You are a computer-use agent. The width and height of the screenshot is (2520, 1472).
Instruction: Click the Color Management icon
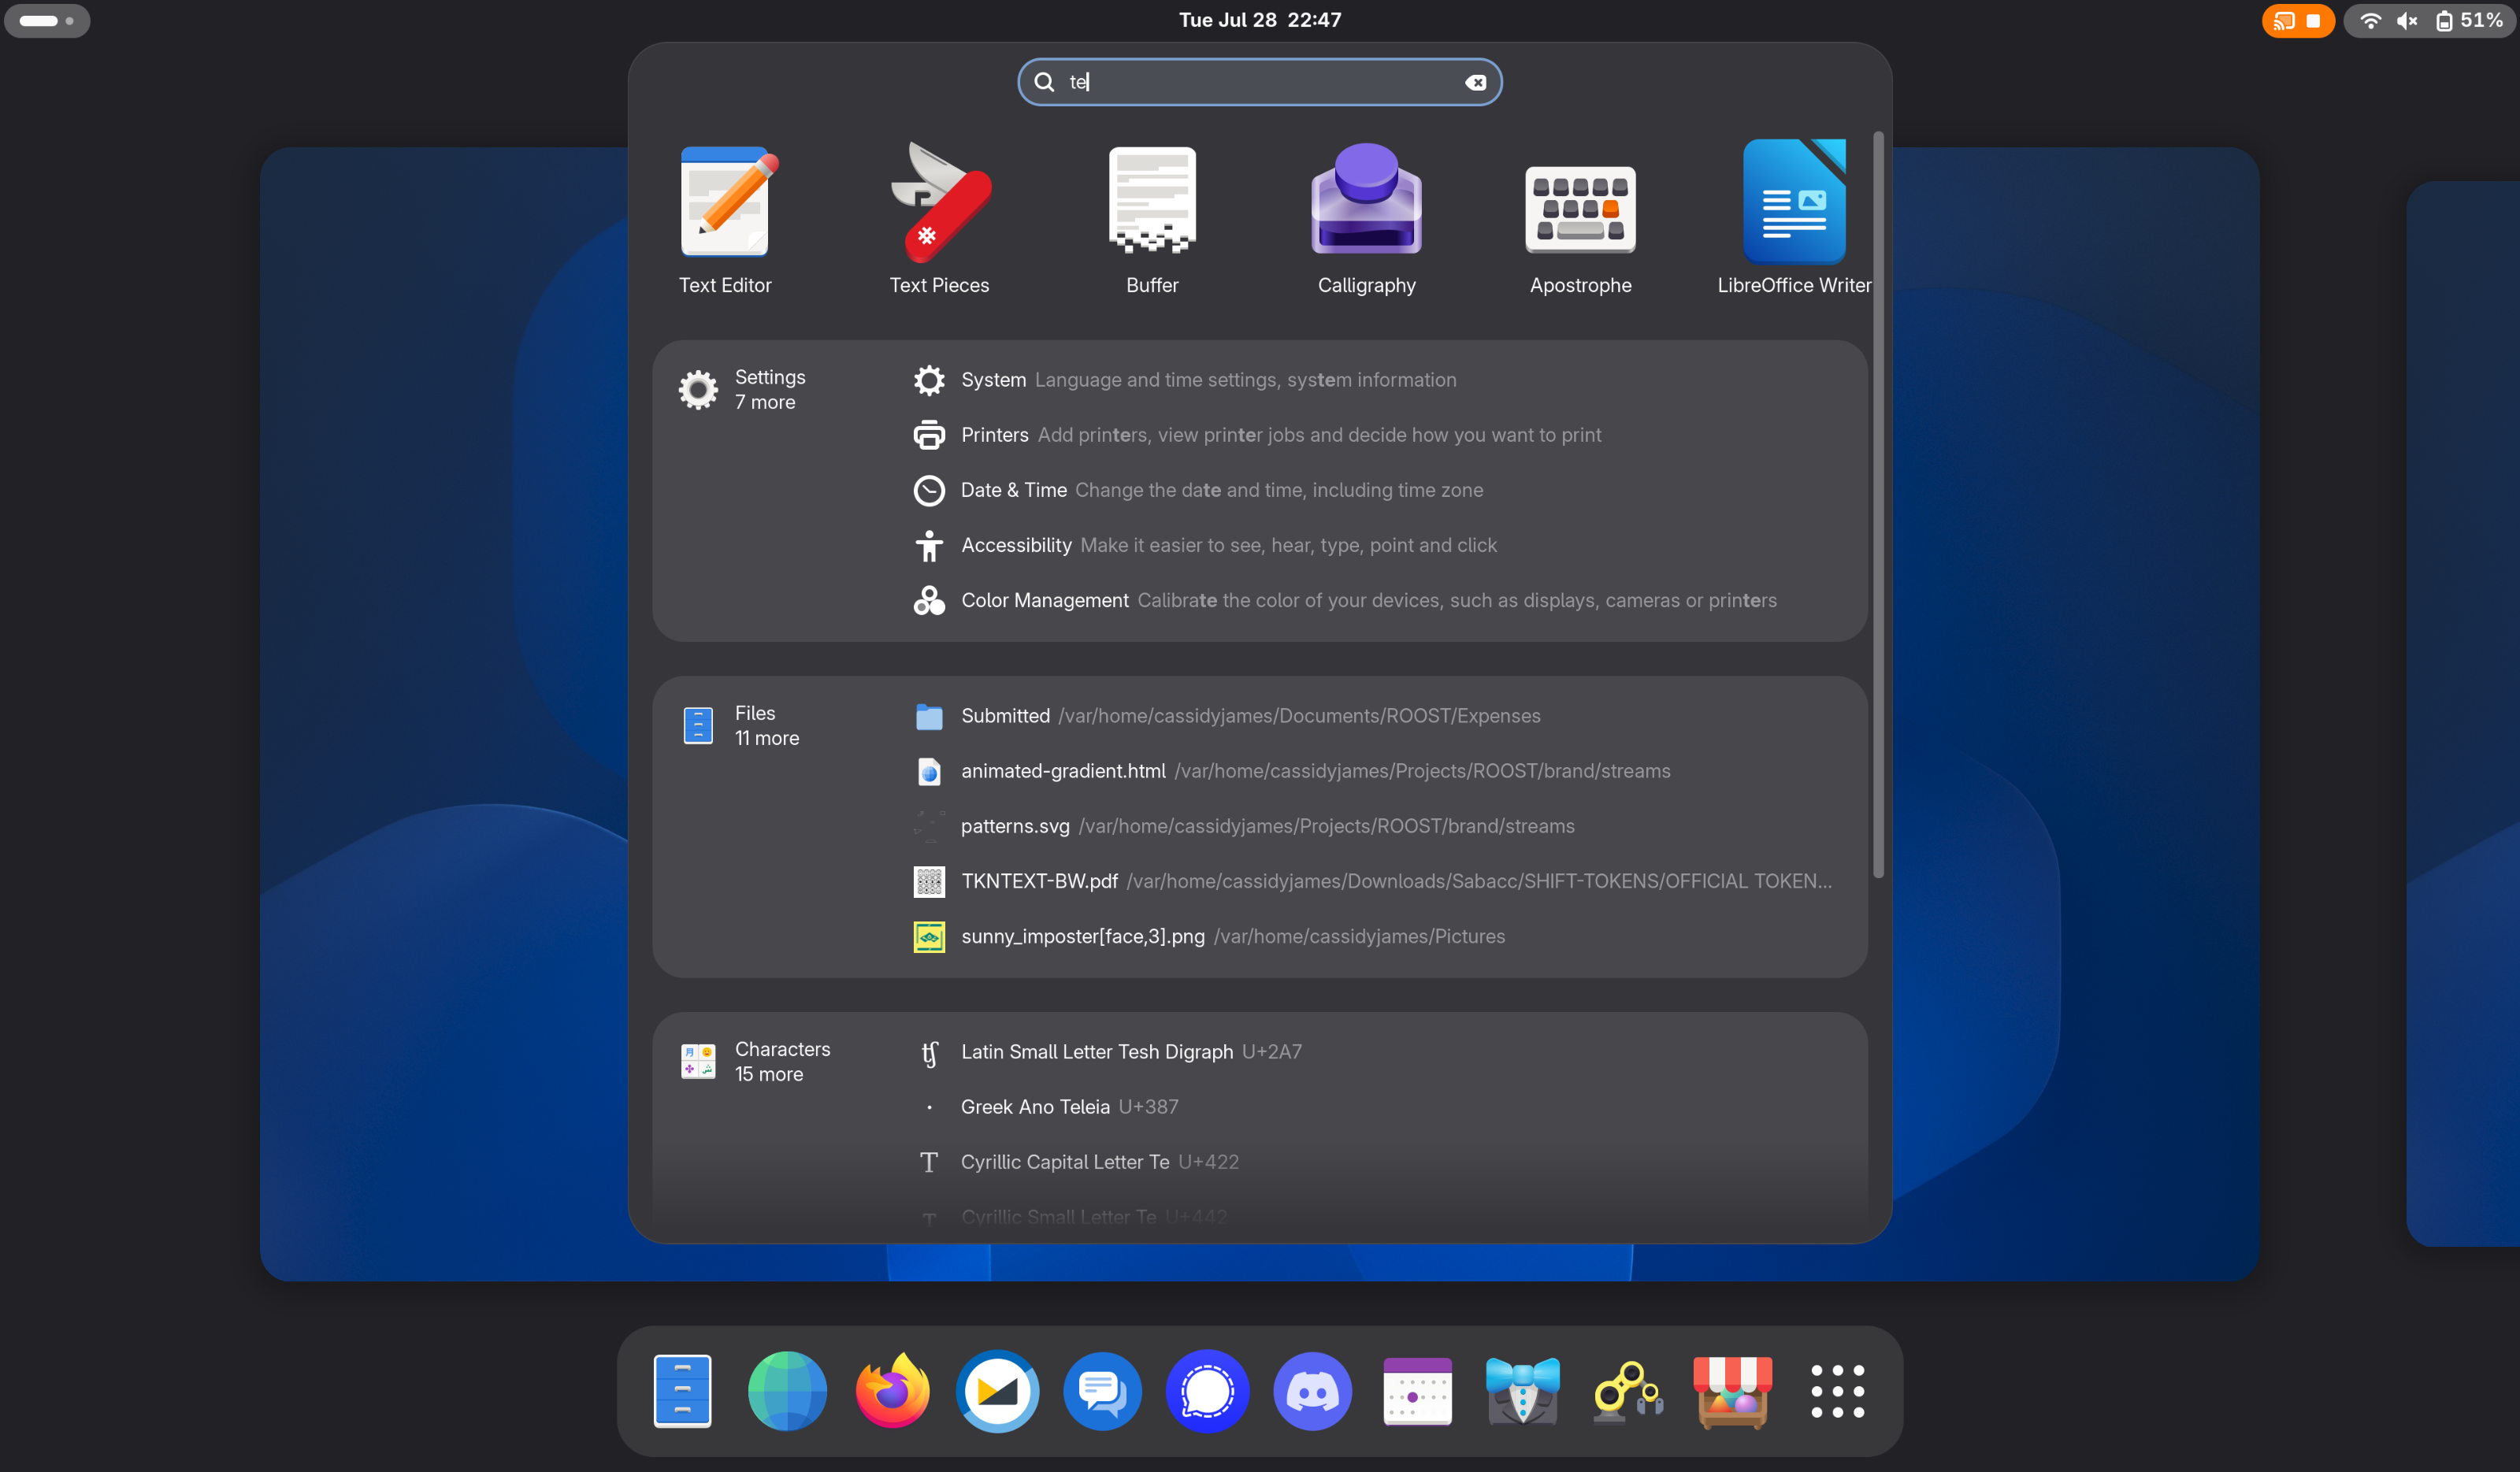(929, 600)
